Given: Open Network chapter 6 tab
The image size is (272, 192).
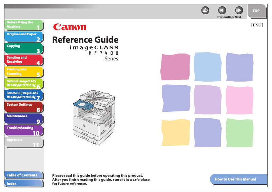Looking at the screenshot, I should (x=23, y=84).
